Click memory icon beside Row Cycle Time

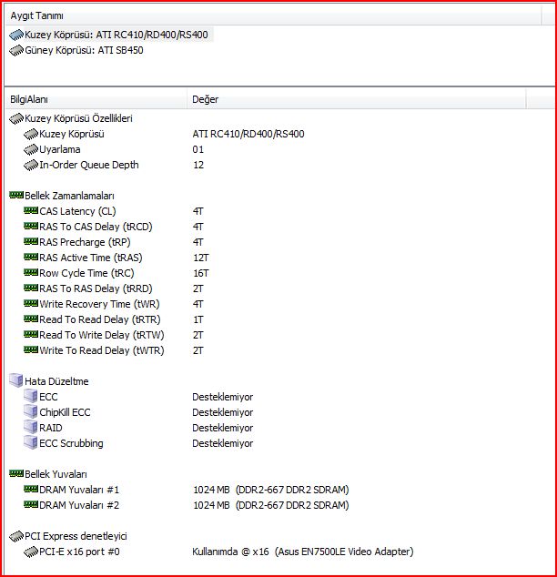tap(31, 272)
